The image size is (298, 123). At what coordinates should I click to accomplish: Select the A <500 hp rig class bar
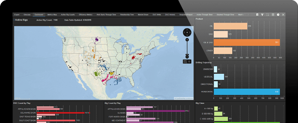(x=216, y=109)
